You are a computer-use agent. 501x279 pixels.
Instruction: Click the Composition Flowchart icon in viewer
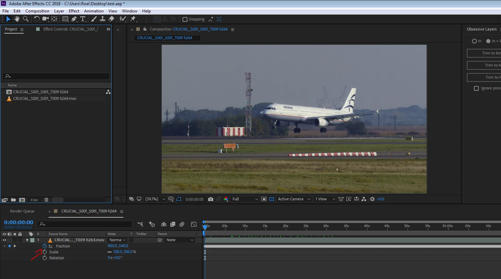coord(364,199)
